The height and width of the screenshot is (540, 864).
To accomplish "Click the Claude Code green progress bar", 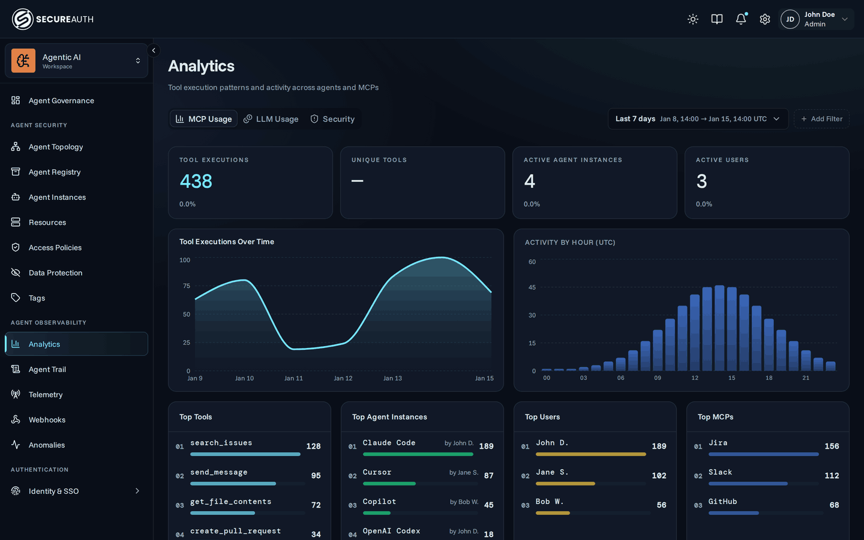I will [x=418, y=454].
